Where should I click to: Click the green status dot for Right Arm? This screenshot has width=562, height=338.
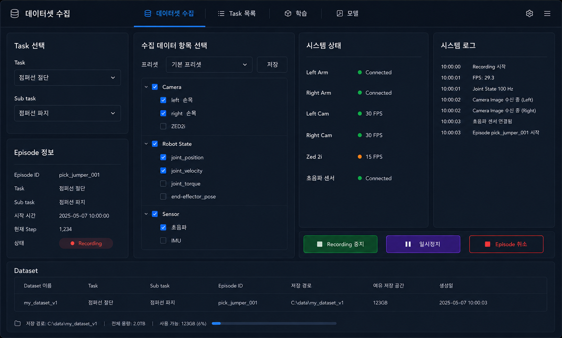point(360,93)
